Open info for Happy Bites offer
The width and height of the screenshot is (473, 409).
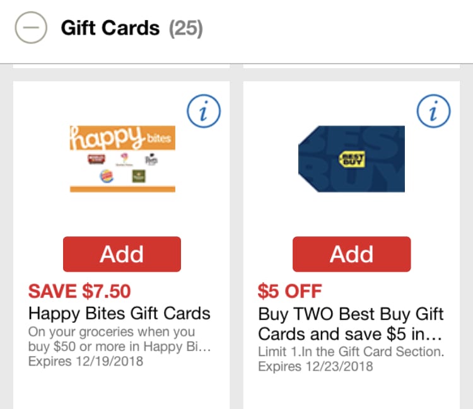204,113
